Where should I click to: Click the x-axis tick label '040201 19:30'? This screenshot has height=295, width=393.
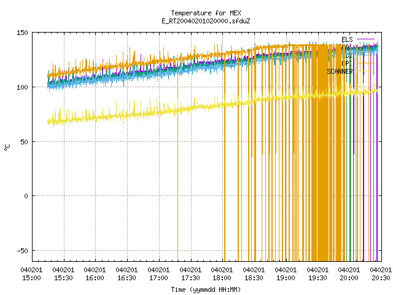(317, 274)
